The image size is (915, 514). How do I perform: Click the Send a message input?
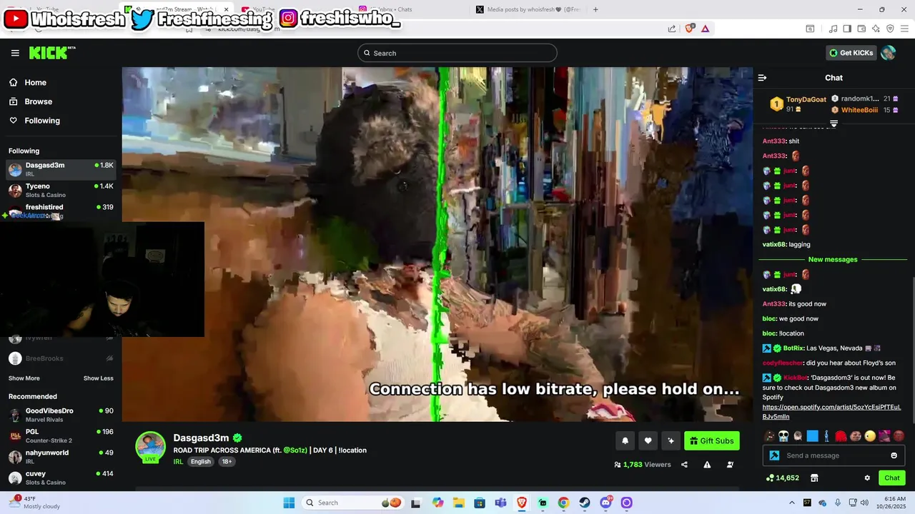point(834,455)
